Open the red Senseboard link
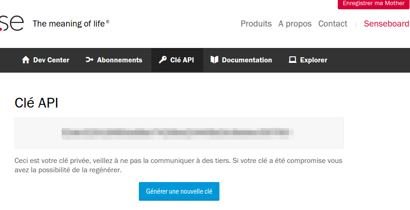Image resolution: width=410 pixels, height=210 pixels. 386,24
